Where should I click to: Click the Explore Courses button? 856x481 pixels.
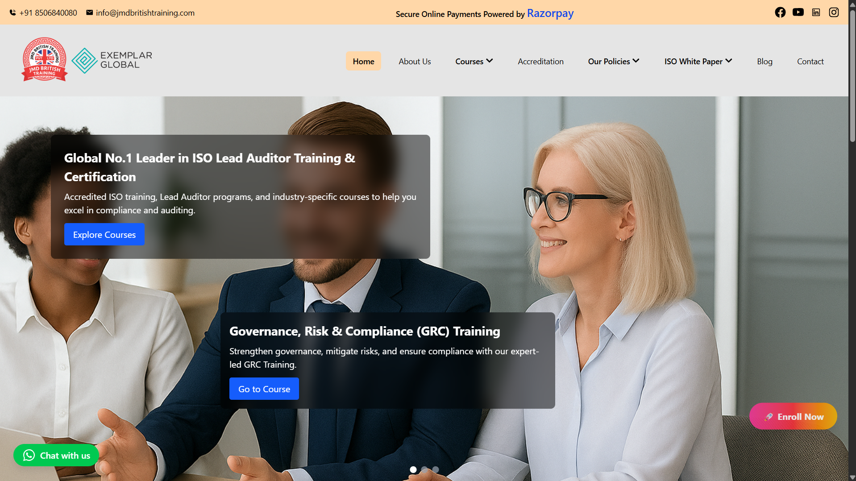(x=104, y=234)
